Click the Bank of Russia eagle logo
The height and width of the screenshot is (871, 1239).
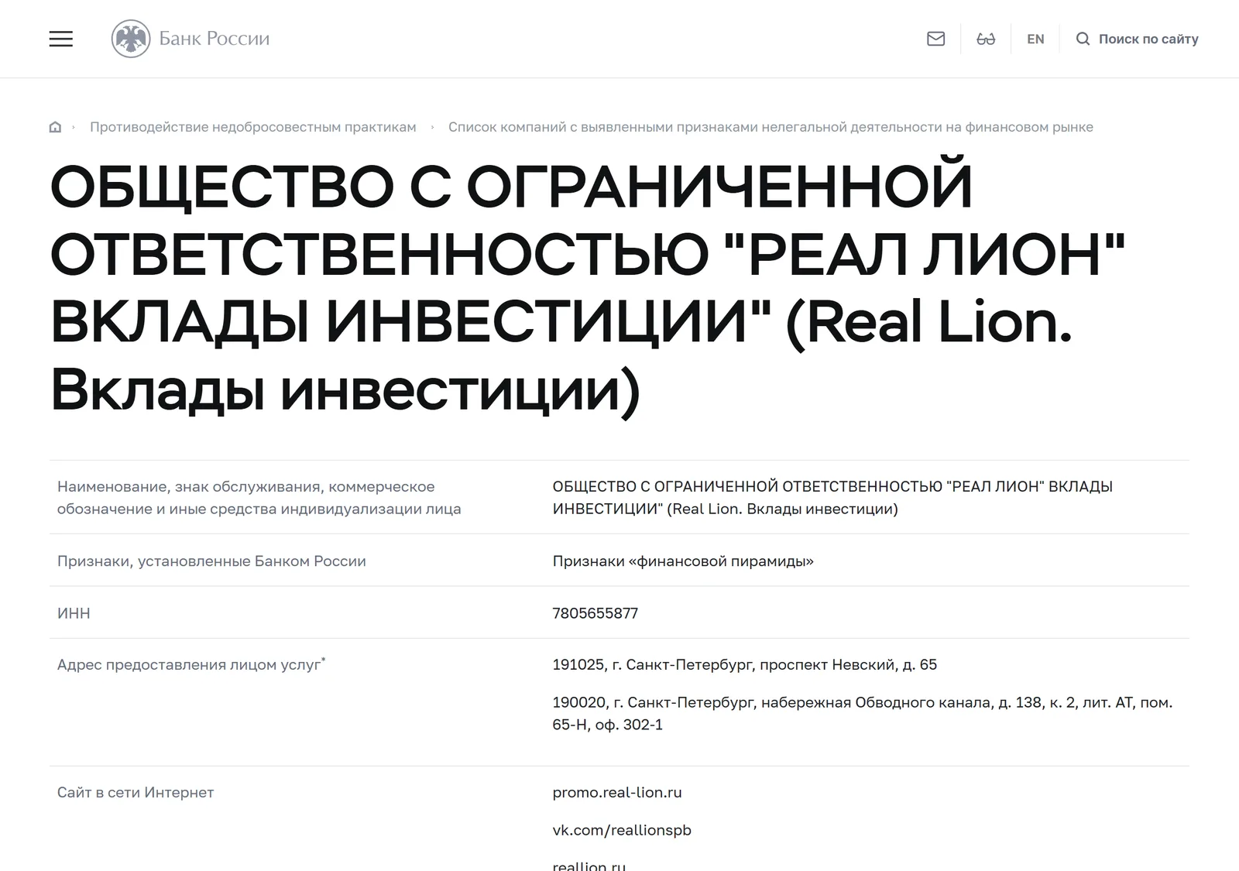pos(131,39)
